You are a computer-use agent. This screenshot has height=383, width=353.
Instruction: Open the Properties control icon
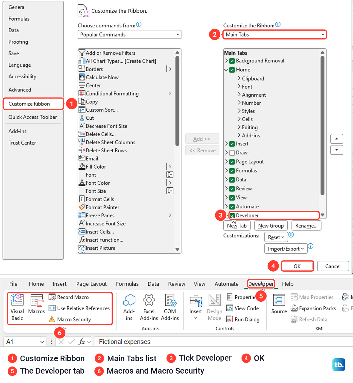tap(229, 297)
